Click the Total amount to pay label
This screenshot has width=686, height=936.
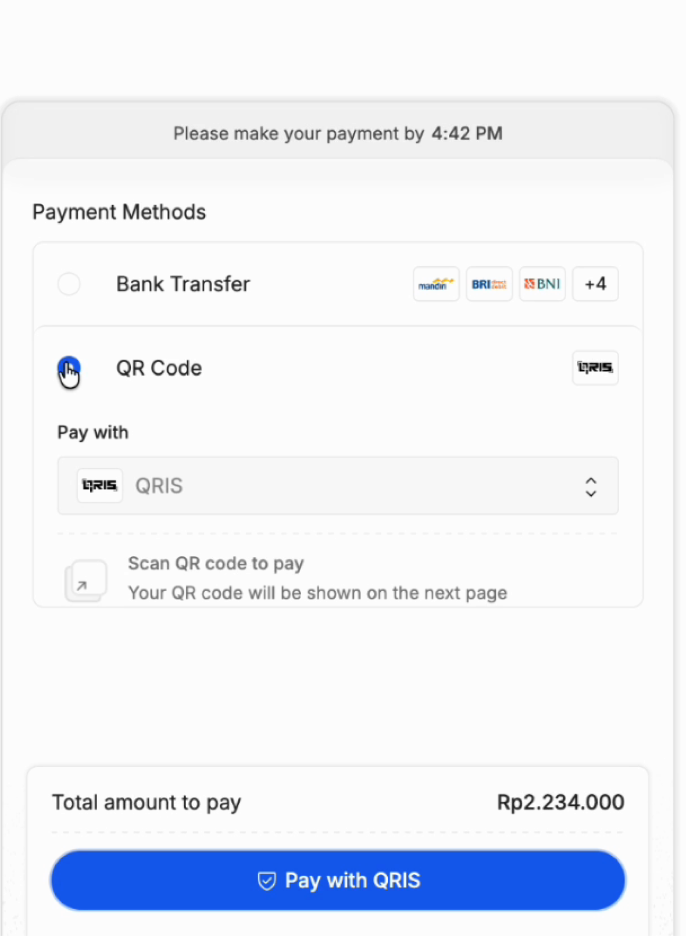(147, 803)
